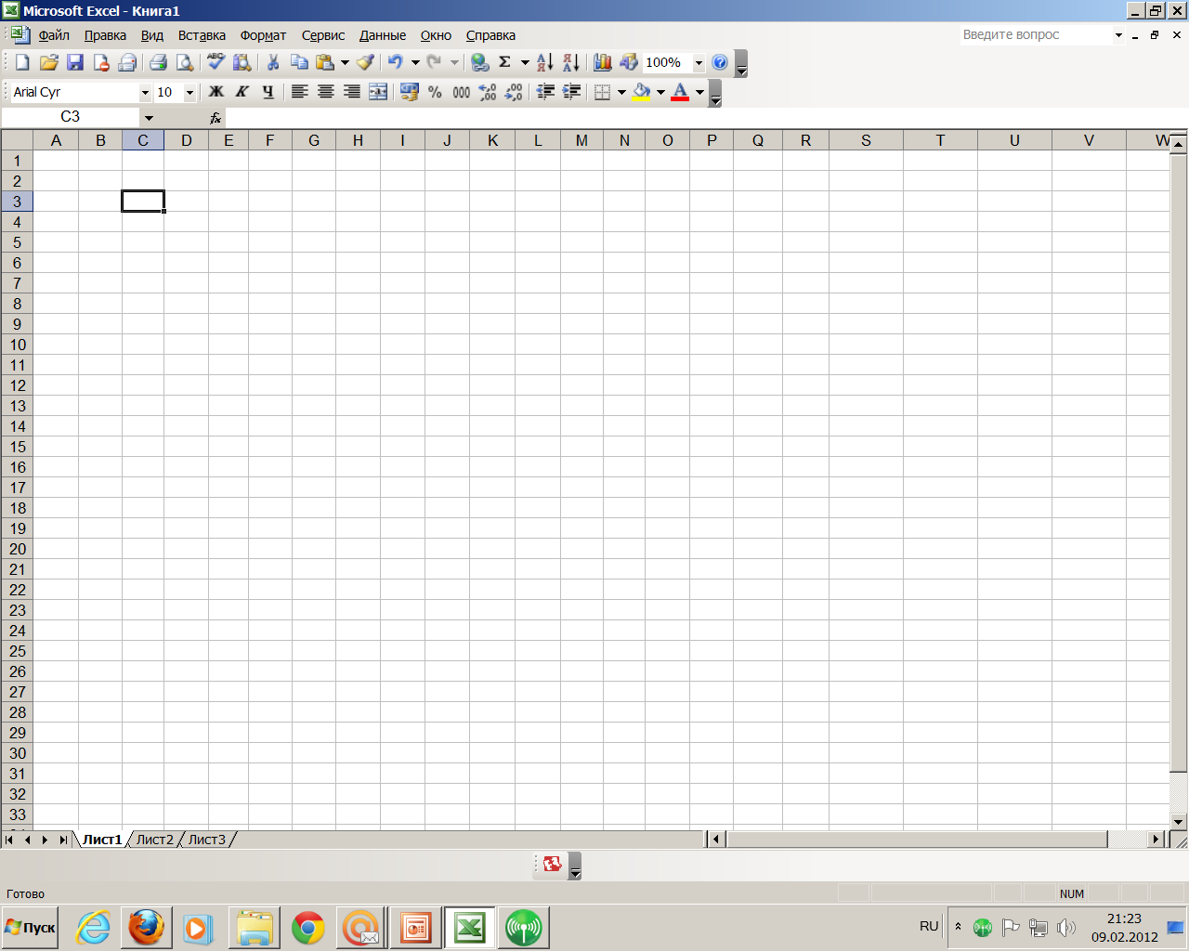The image size is (1189, 951).
Task: Click the Permission document icon
Action: (101, 62)
